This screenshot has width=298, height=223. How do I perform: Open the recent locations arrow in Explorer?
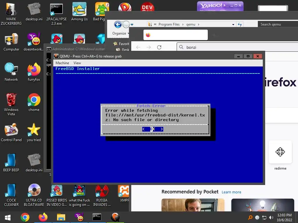coord(132,24)
